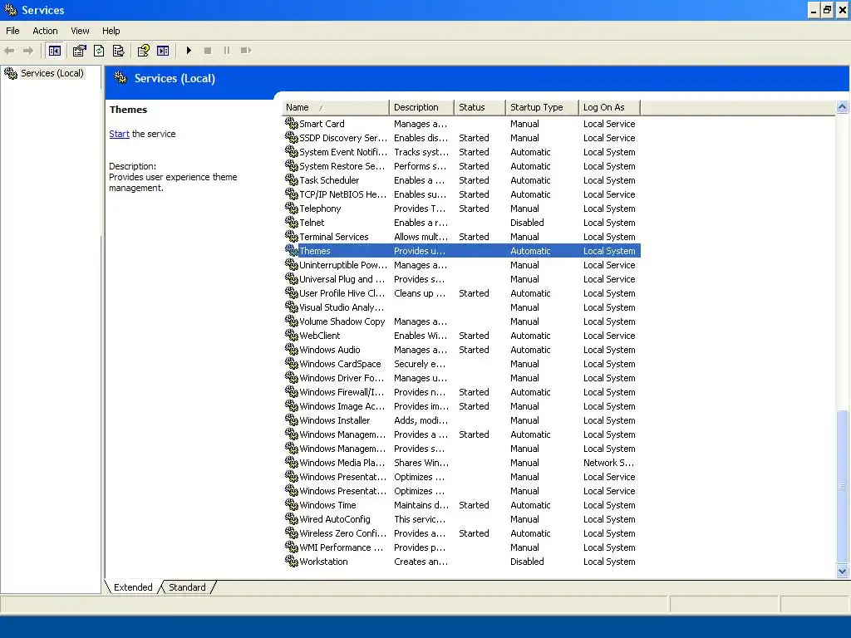Screen dimensions: 851x638
Task: Select the WMI Performance ... service
Action: click(462, 547)
